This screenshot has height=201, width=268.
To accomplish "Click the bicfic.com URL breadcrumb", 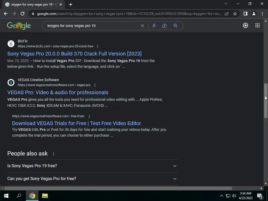I will pyautogui.click(x=55, y=46).
